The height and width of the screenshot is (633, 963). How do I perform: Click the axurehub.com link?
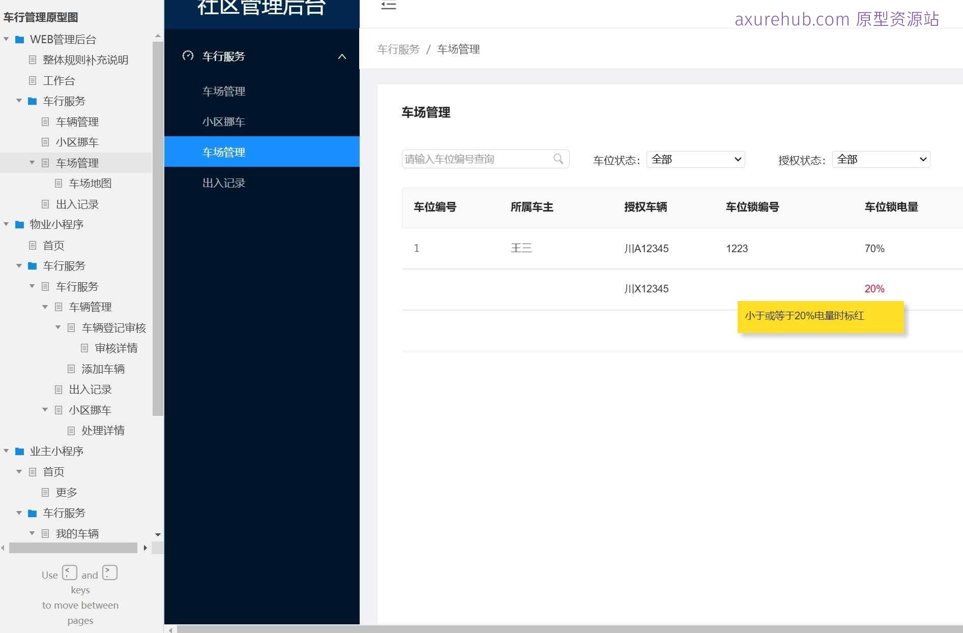pos(791,19)
